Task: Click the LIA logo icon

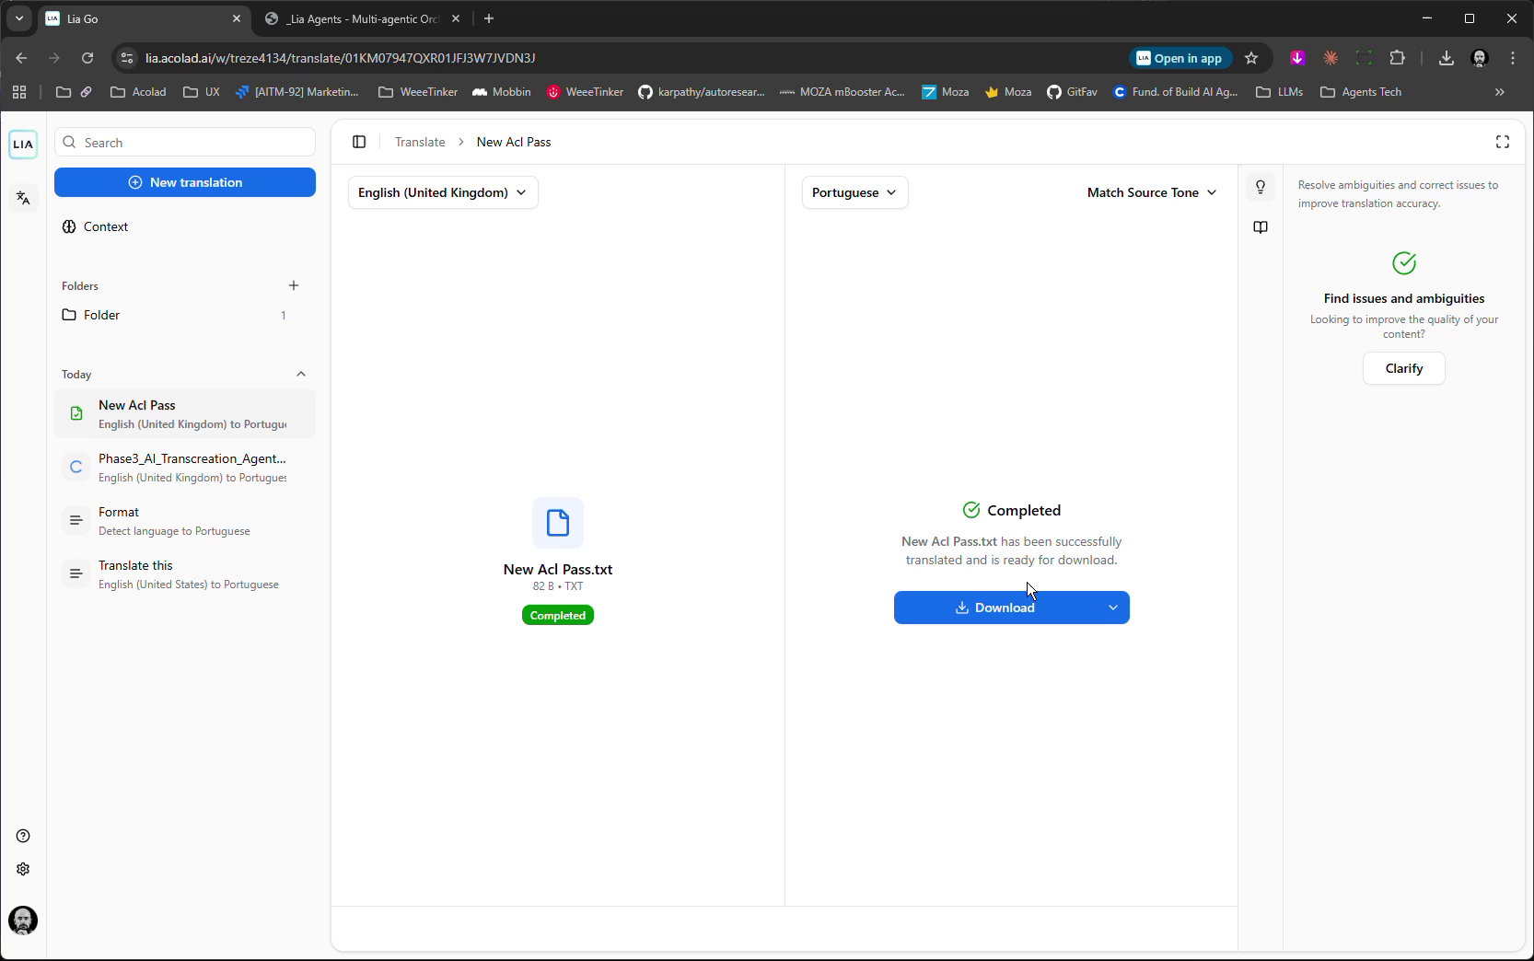Action: (x=23, y=145)
